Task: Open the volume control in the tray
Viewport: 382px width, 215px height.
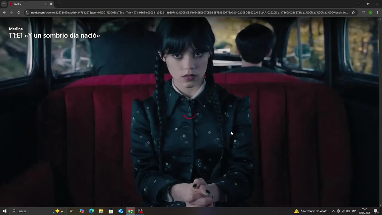Action: click(348, 211)
